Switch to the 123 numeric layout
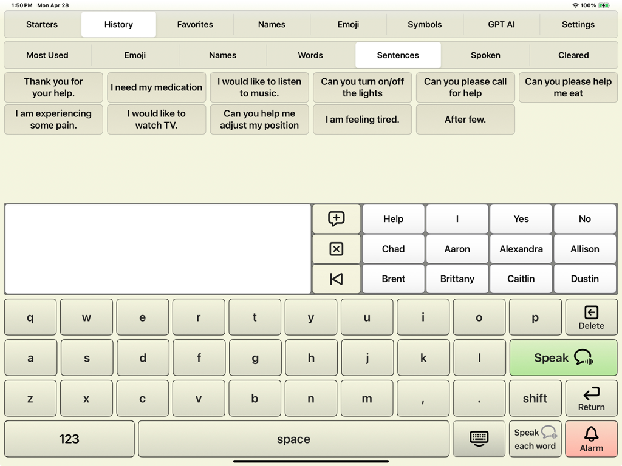Image resolution: width=622 pixels, height=466 pixels. 69,438
